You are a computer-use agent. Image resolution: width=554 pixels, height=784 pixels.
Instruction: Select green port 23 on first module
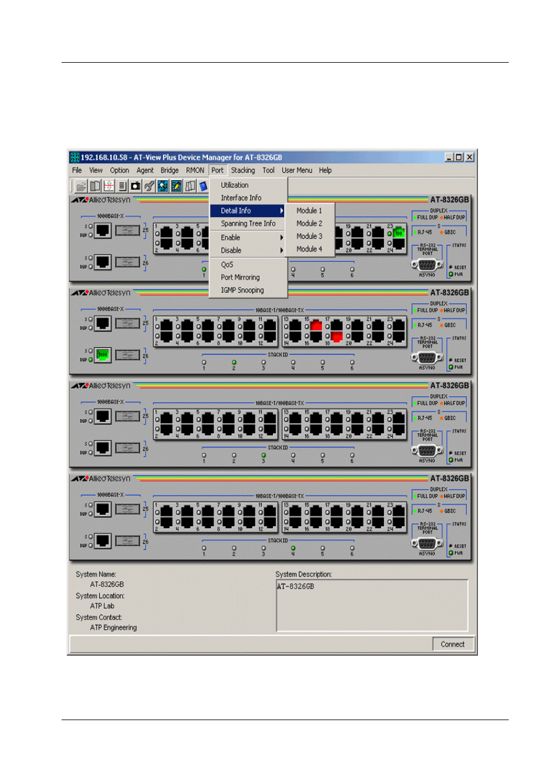pyautogui.click(x=399, y=233)
